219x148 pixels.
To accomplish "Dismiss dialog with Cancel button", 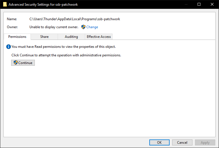I will pyautogui.click(x=182, y=142).
